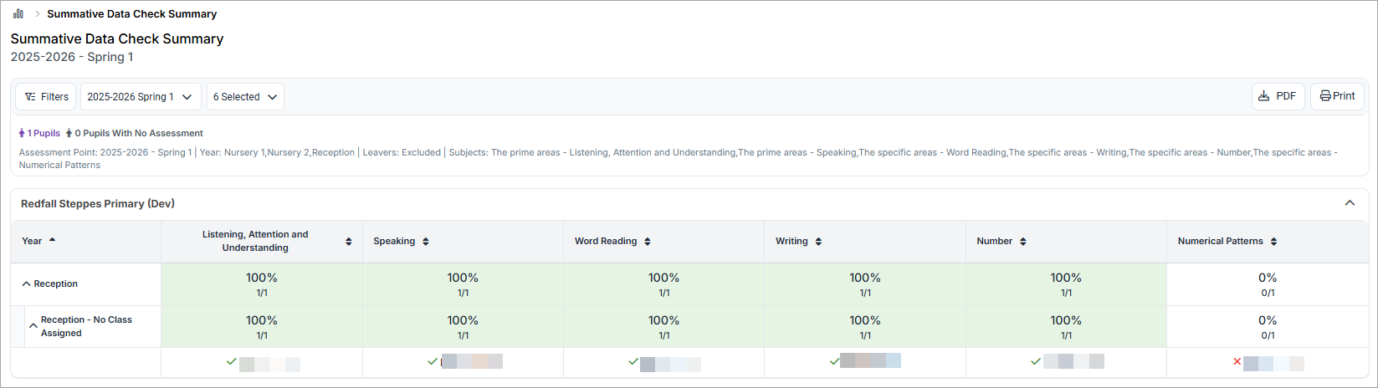The image size is (1378, 388).
Task: Sort by the Writing column
Action: 818,242
